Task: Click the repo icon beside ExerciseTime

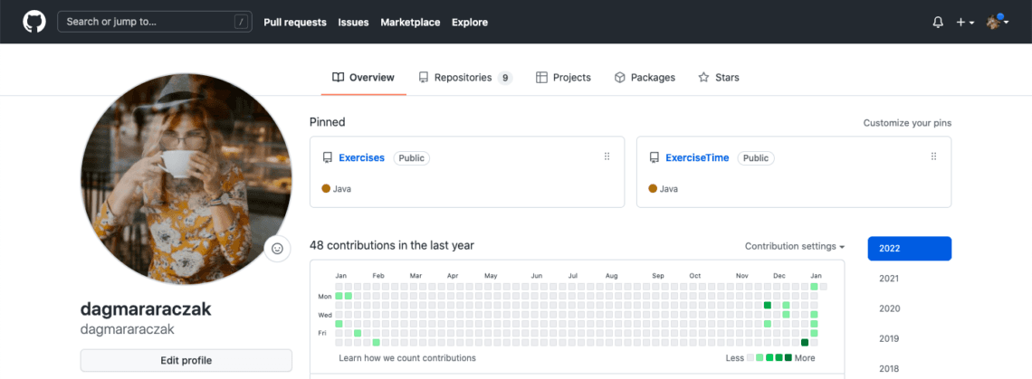Action: 654,158
